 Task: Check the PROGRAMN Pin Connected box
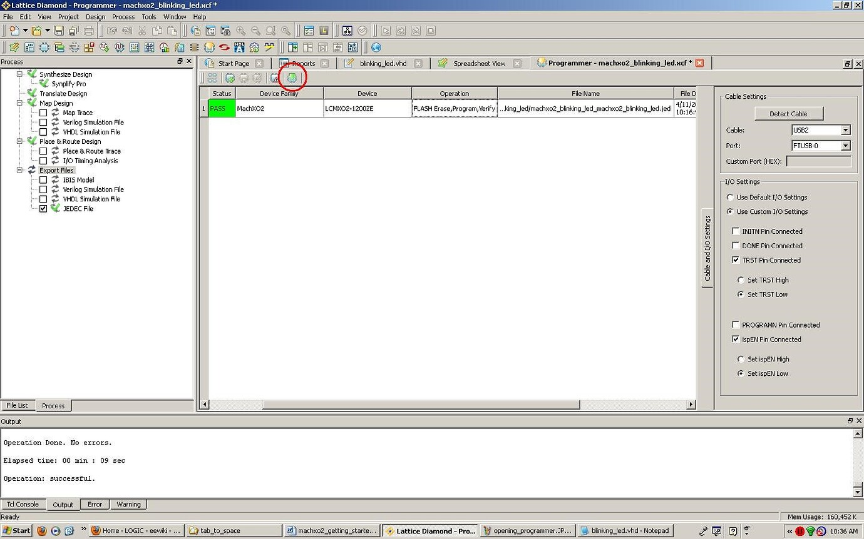736,325
